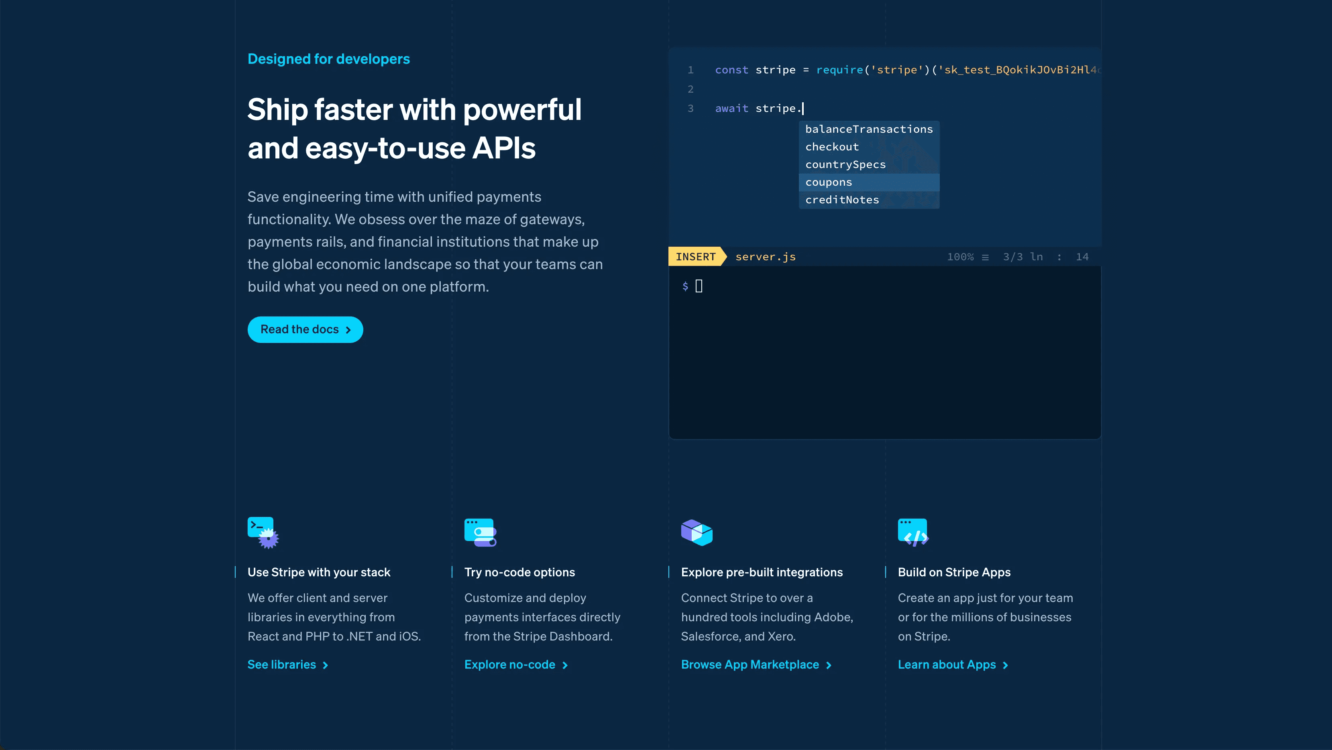Click the Ship faster with powerful APIs headline

pos(415,129)
